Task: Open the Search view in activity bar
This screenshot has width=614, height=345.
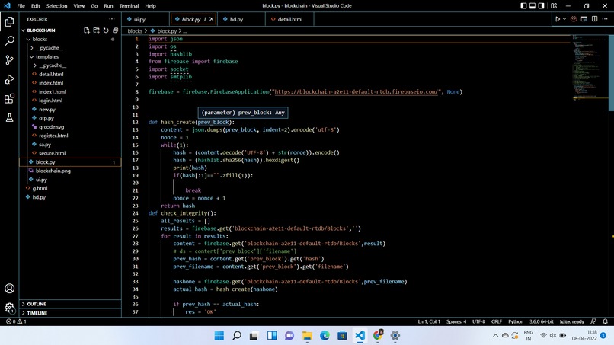Action: (9, 40)
